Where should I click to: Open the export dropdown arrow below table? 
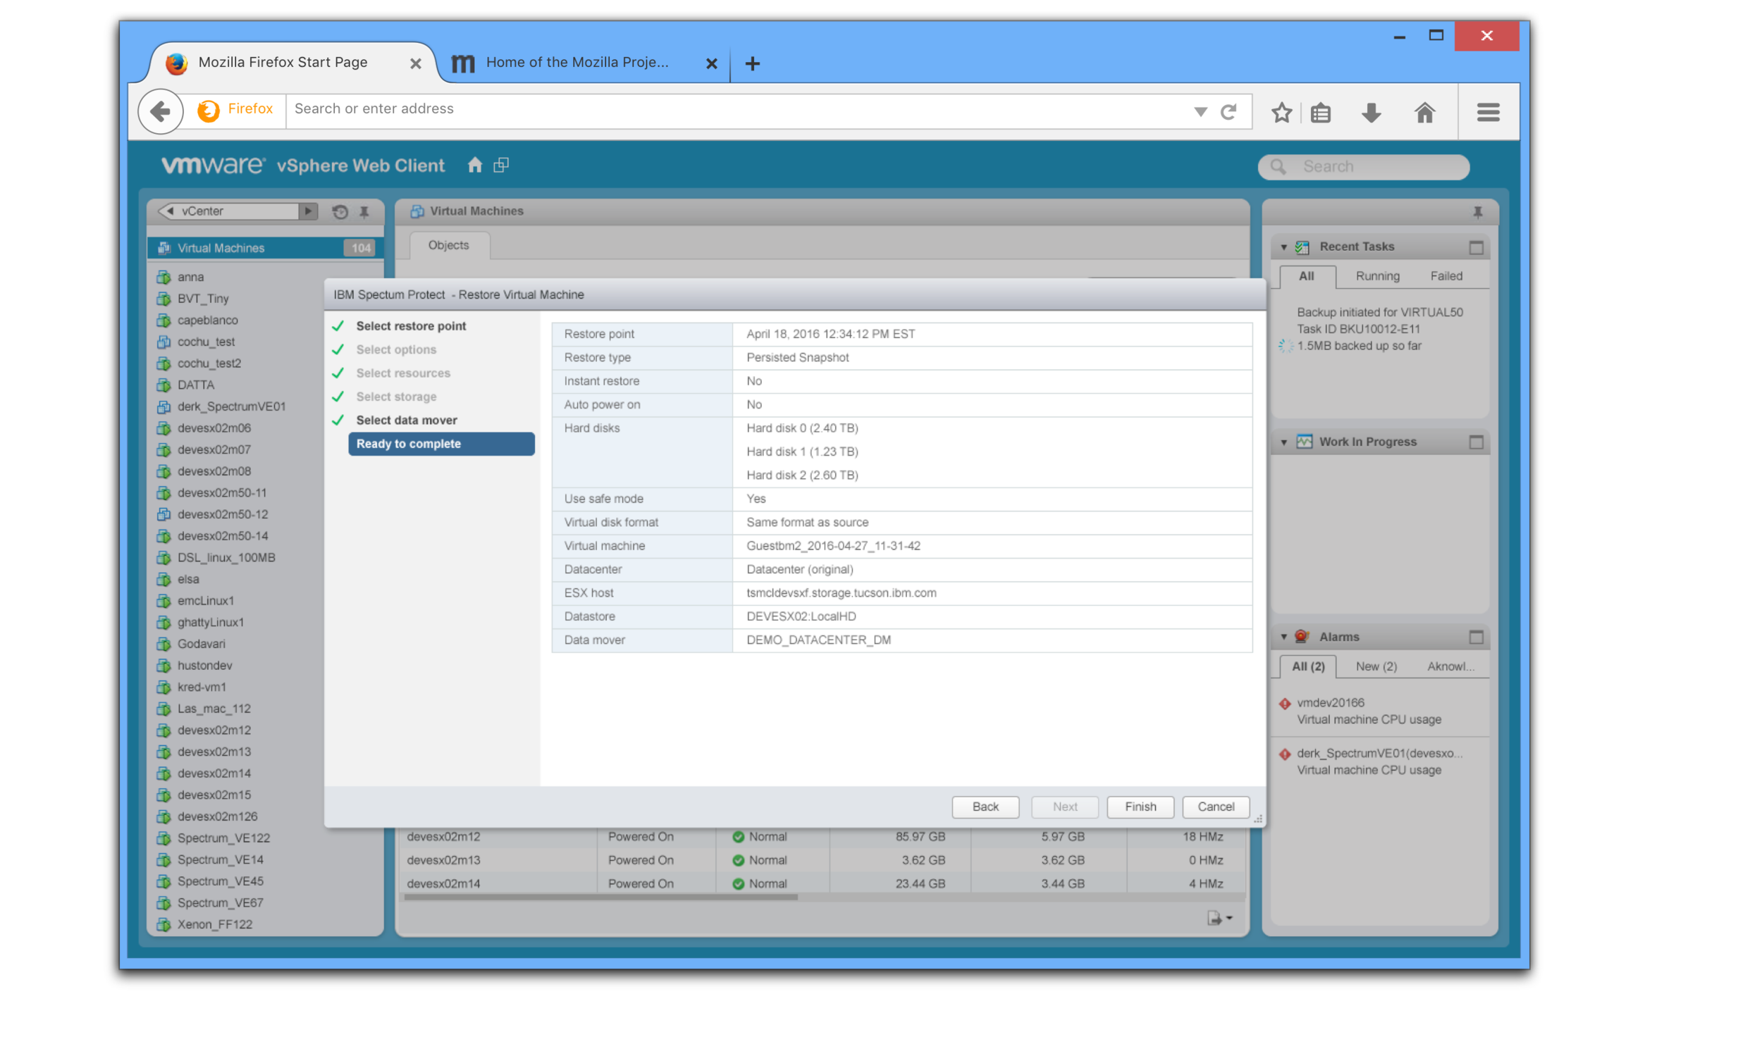(x=1229, y=918)
